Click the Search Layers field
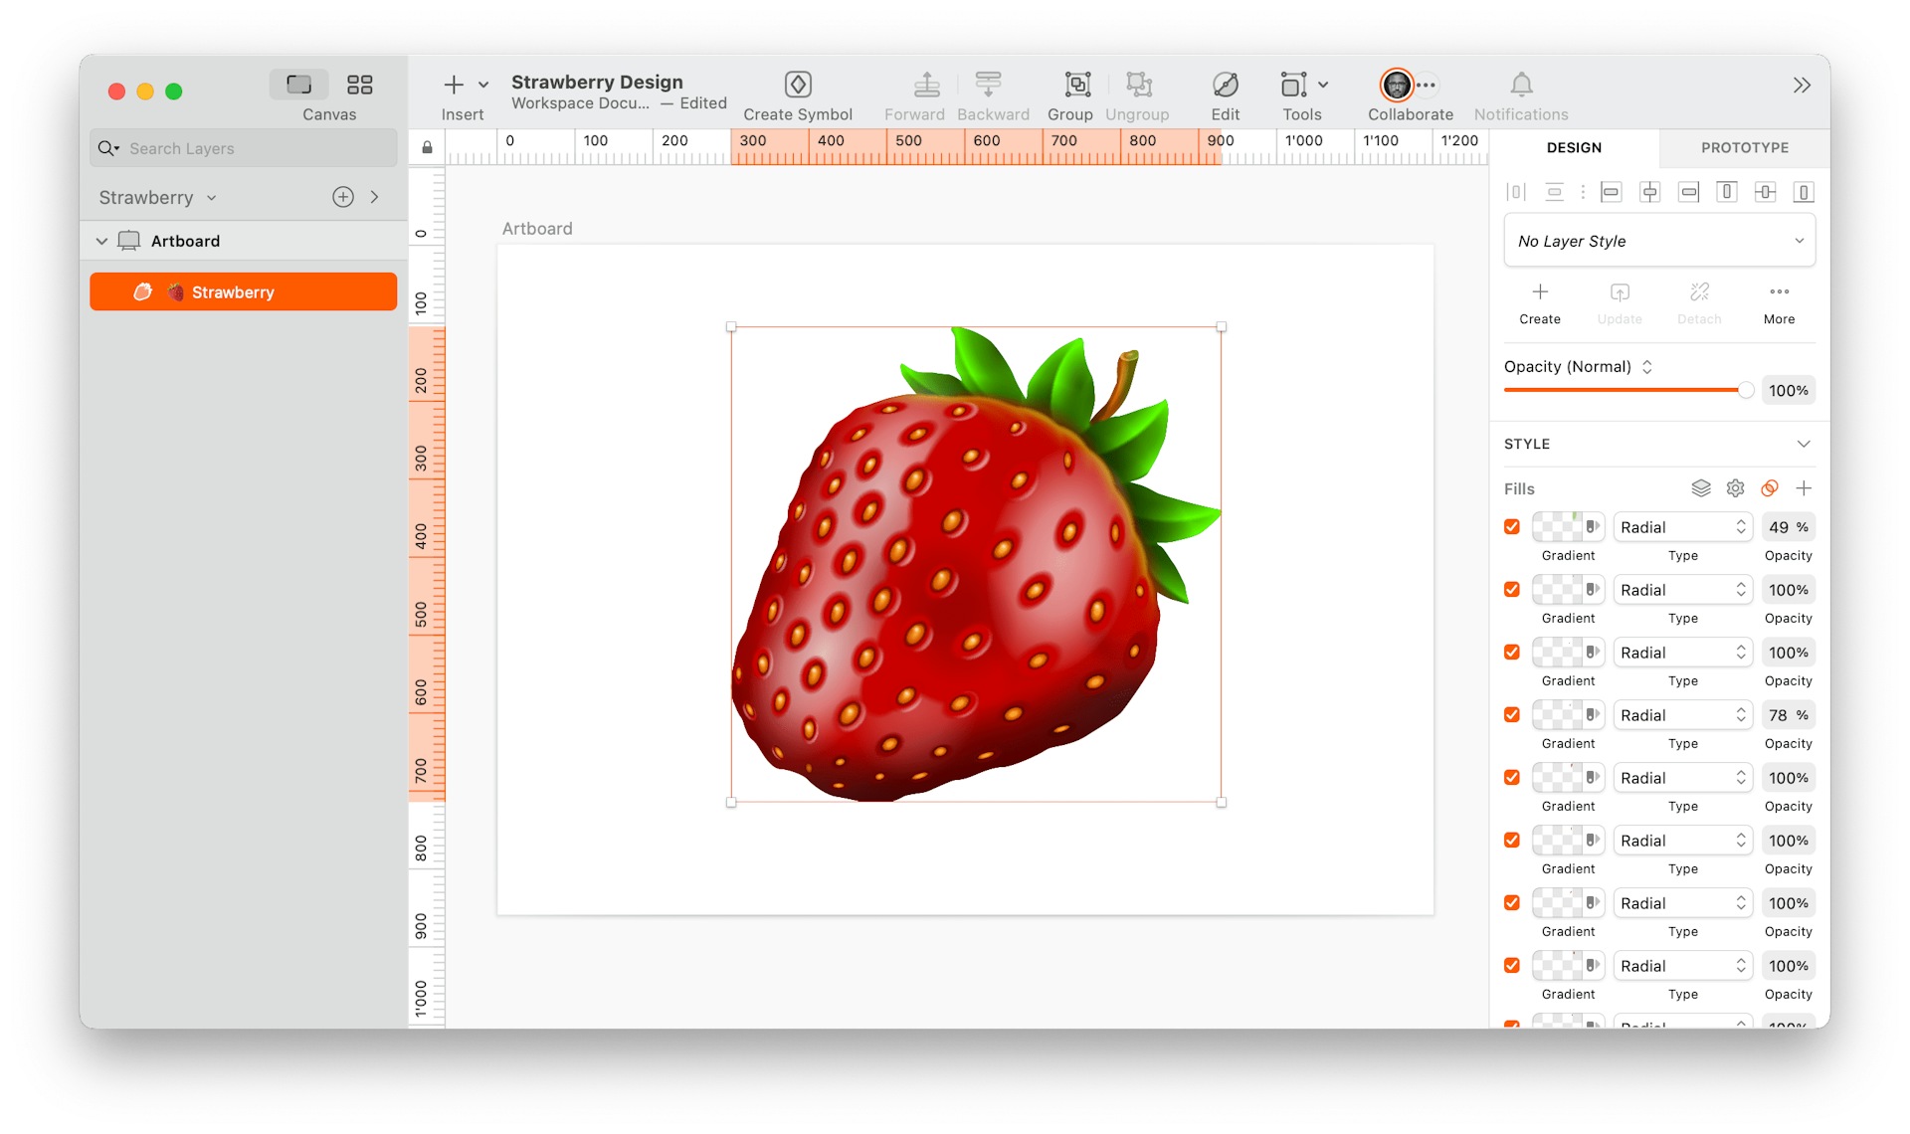 click(242, 147)
